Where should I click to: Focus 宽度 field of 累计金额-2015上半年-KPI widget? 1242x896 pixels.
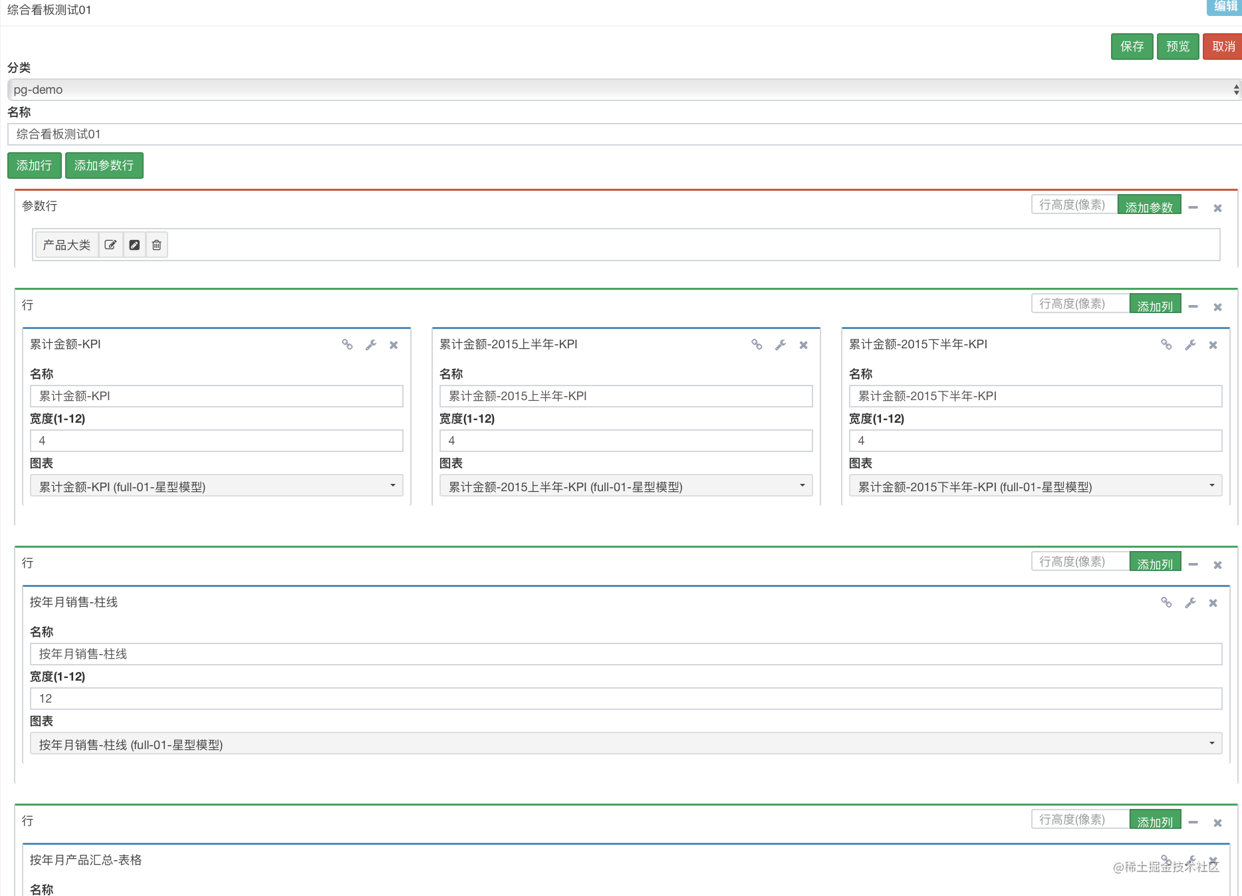(626, 441)
